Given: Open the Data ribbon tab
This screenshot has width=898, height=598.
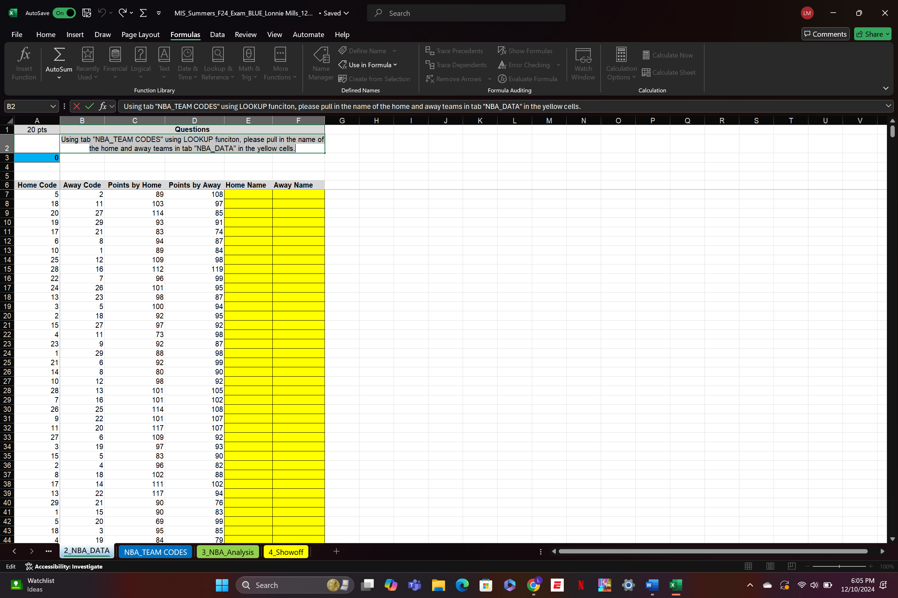Looking at the screenshot, I should (217, 34).
